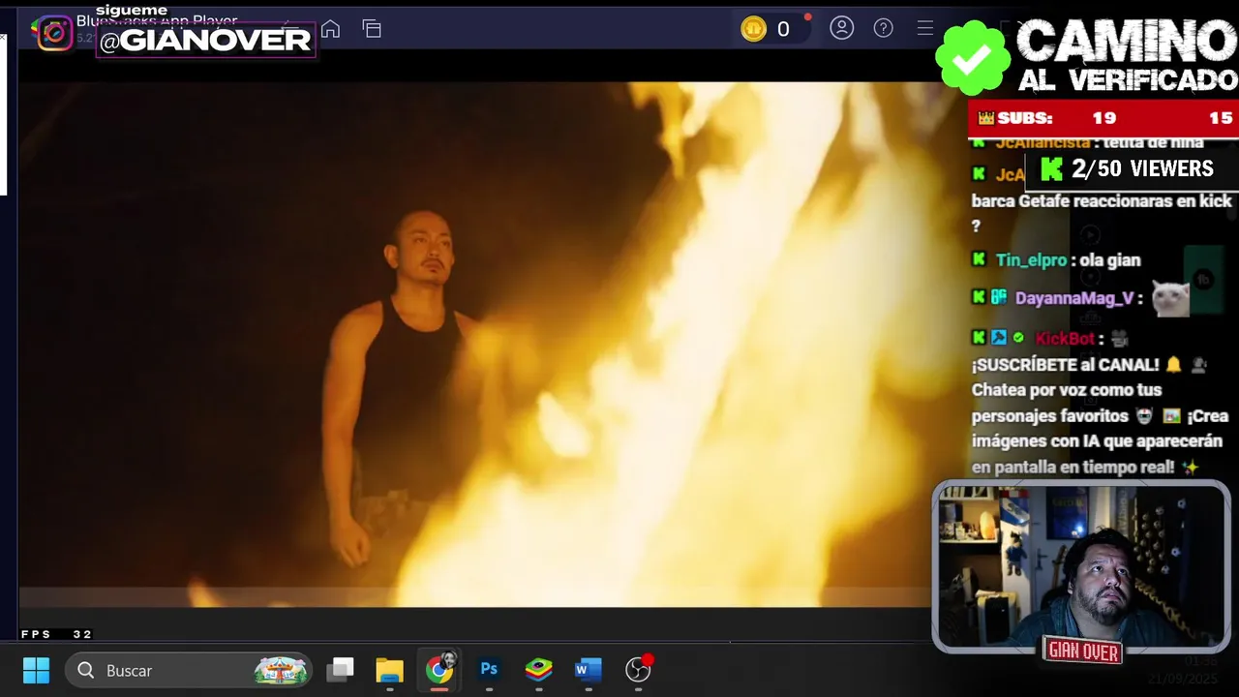Open the Windows Start menu
The width and height of the screenshot is (1239, 697).
pyautogui.click(x=36, y=670)
